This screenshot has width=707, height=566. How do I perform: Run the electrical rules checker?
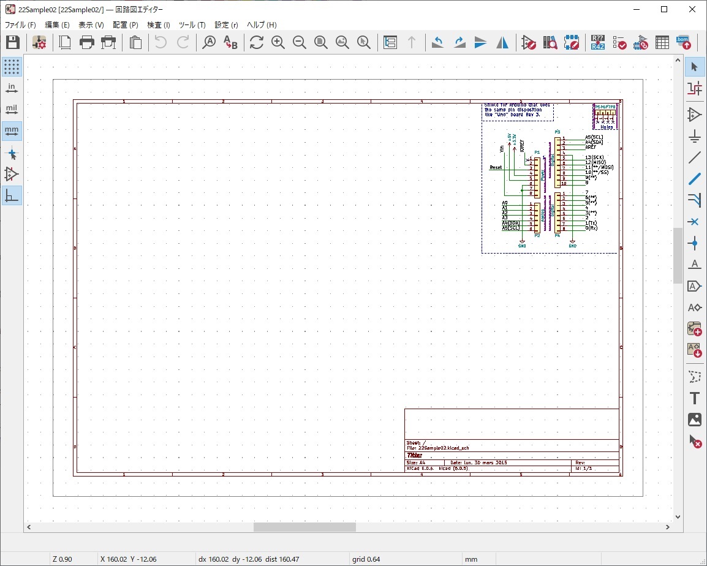(x=619, y=42)
